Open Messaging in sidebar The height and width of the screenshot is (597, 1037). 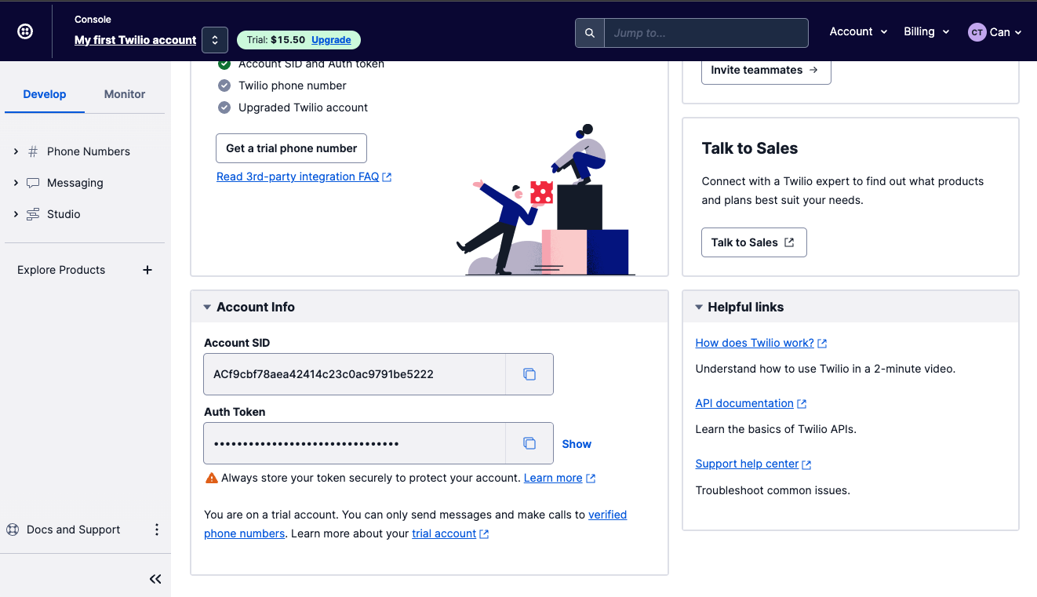pos(75,183)
